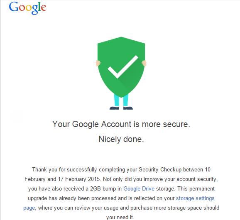Click the white checkmark on the shield
The width and height of the screenshot is (240, 220).
(x=123, y=67)
